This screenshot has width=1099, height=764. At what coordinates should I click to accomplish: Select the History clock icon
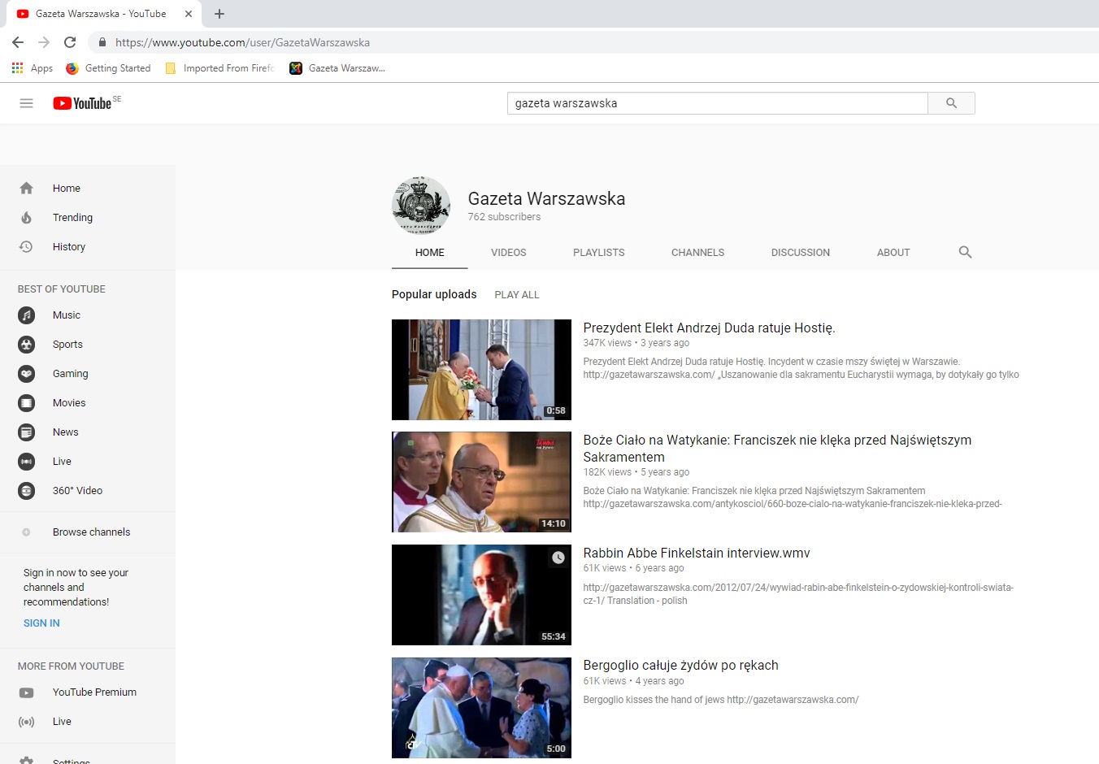(x=26, y=247)
